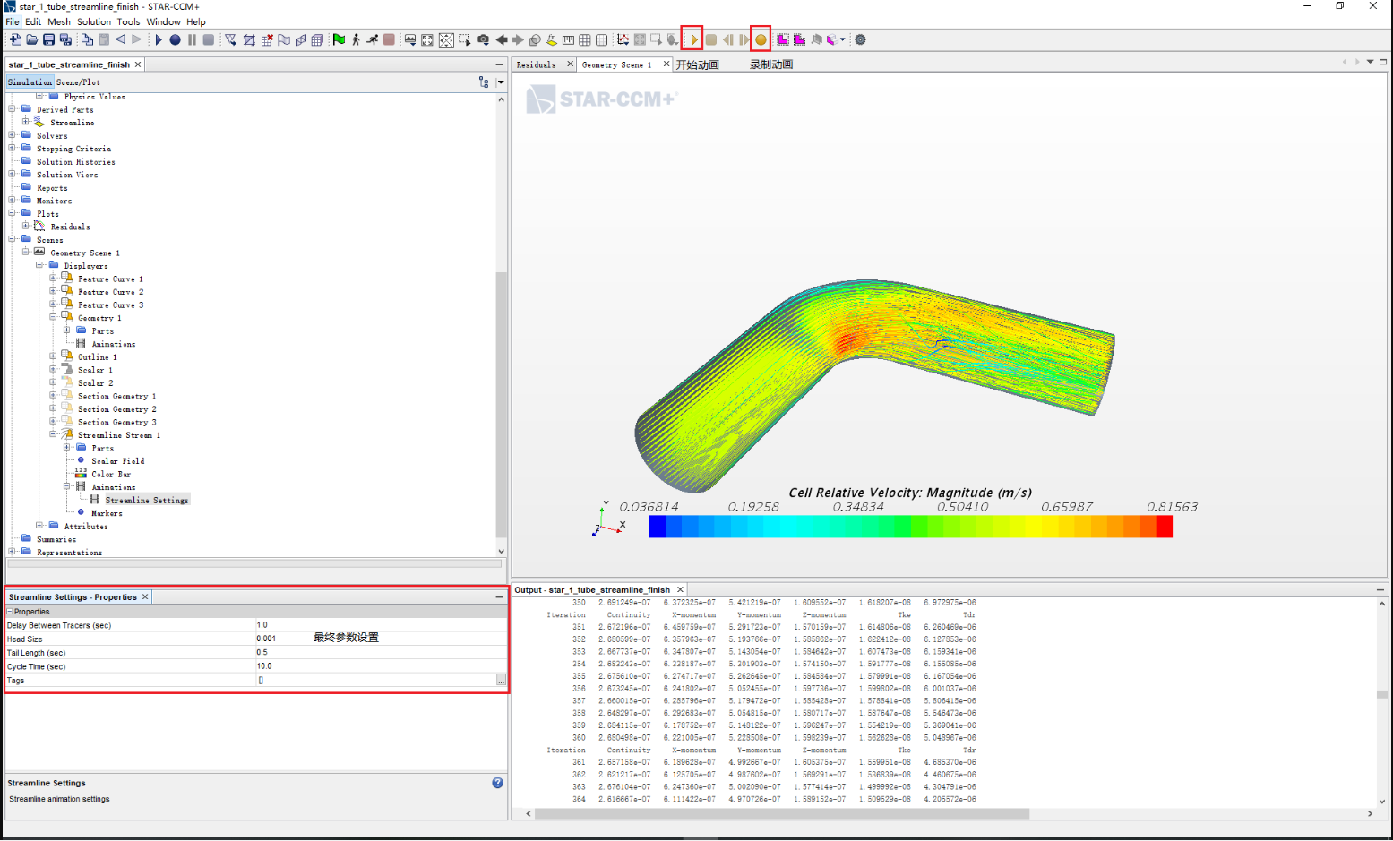1393x841 pixels.
Task: Minimize the Output panel
Action: [x=1380, y=589]
